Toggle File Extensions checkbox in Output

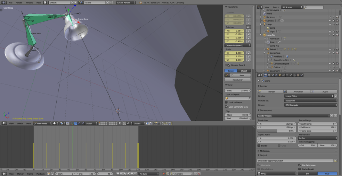coord(300,165)
